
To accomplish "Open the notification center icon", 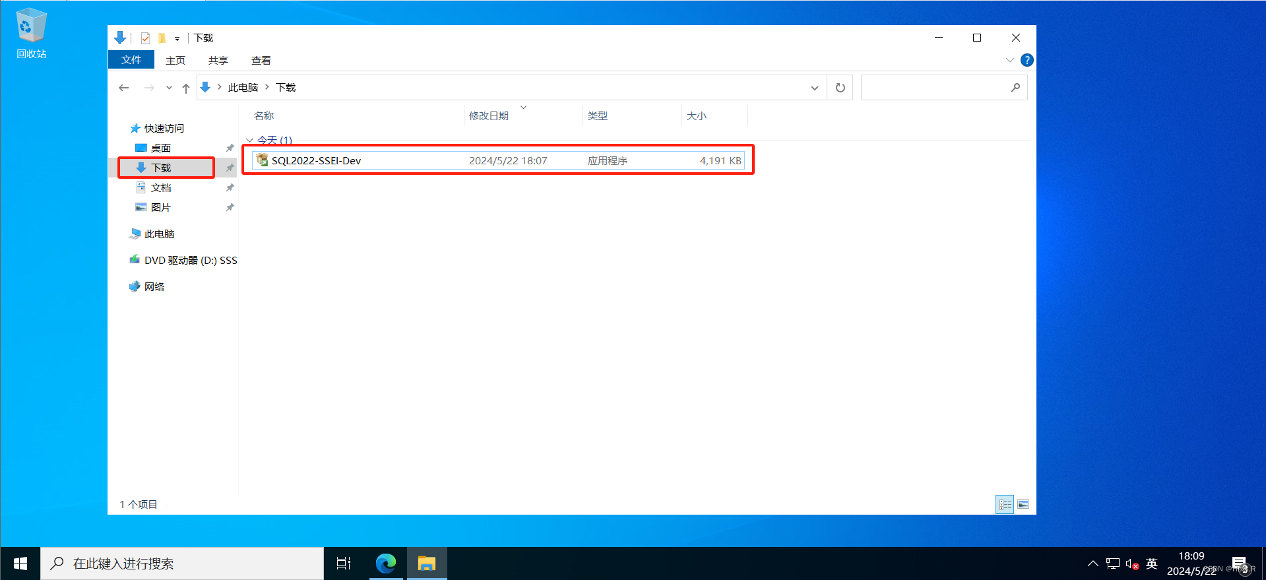I will (1239, 564).
